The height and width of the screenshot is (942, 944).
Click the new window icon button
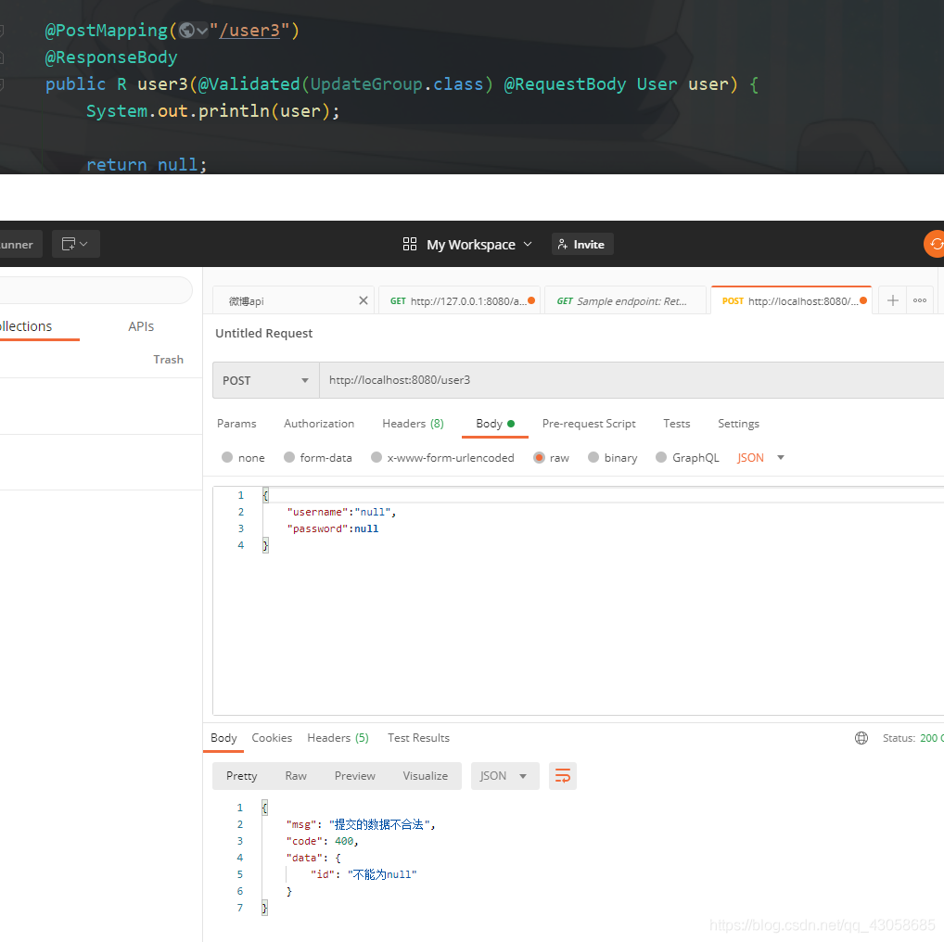pyautogui.click(x=75, y=244)
